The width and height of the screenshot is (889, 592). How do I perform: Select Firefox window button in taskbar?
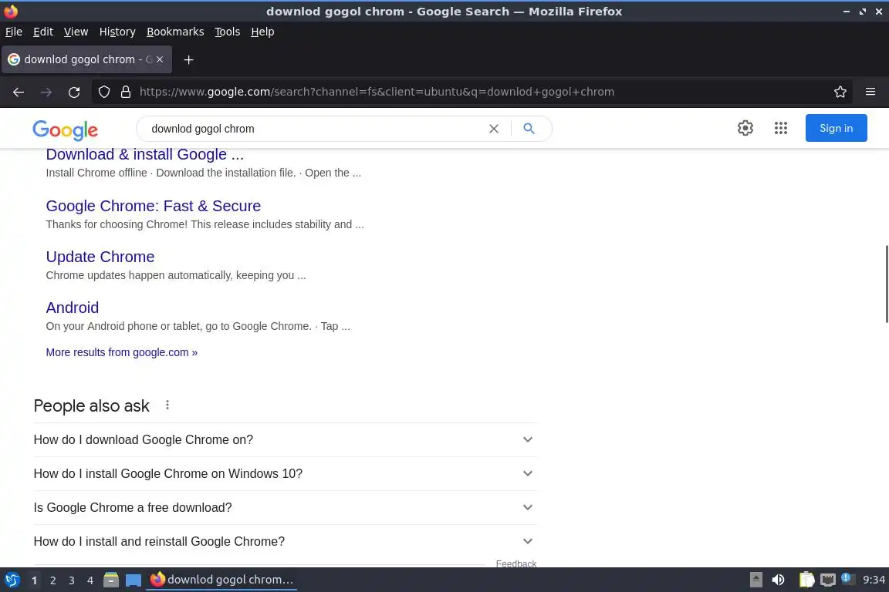[221, 580]
